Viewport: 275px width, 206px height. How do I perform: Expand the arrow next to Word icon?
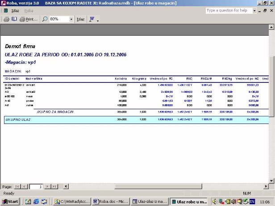[x=97, y=20]
